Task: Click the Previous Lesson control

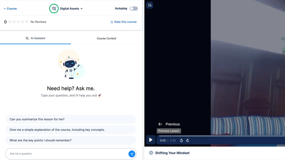Action: 169,131
